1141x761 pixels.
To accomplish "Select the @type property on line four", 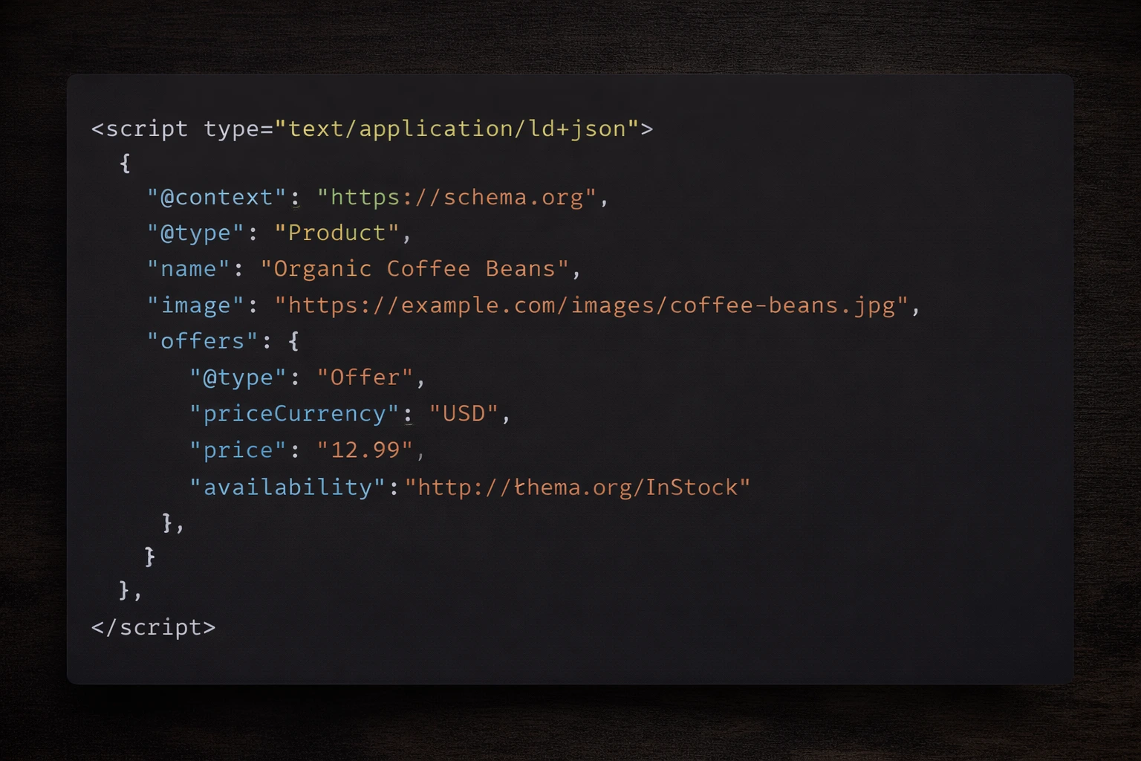I will (x=197, y=232).
